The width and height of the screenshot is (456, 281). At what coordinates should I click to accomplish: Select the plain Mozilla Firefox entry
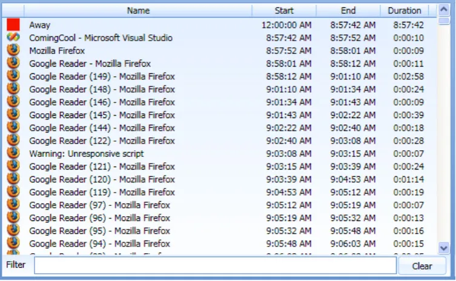pos(57,51)
